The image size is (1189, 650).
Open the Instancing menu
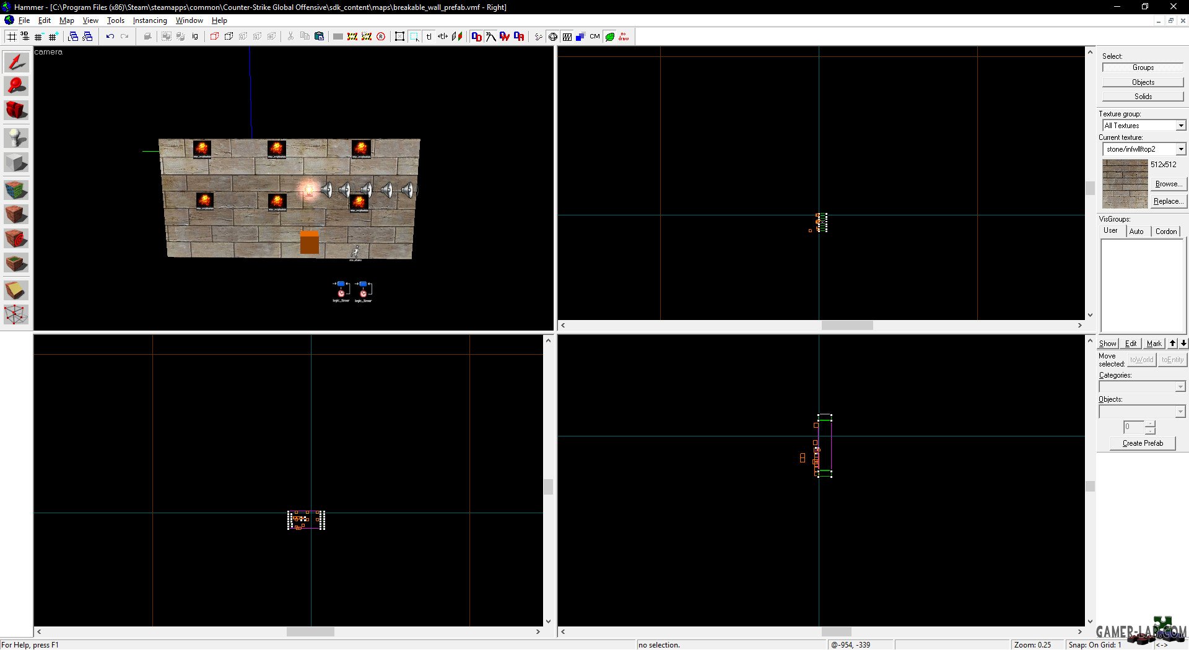point(150,20)
